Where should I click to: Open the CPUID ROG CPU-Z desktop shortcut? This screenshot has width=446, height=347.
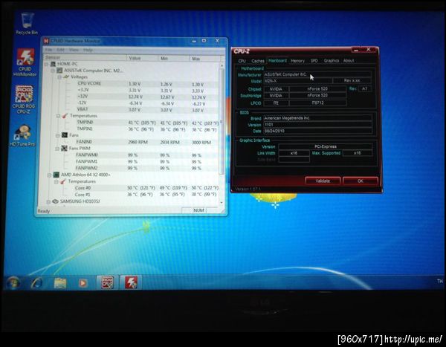(x=24, y=100)
